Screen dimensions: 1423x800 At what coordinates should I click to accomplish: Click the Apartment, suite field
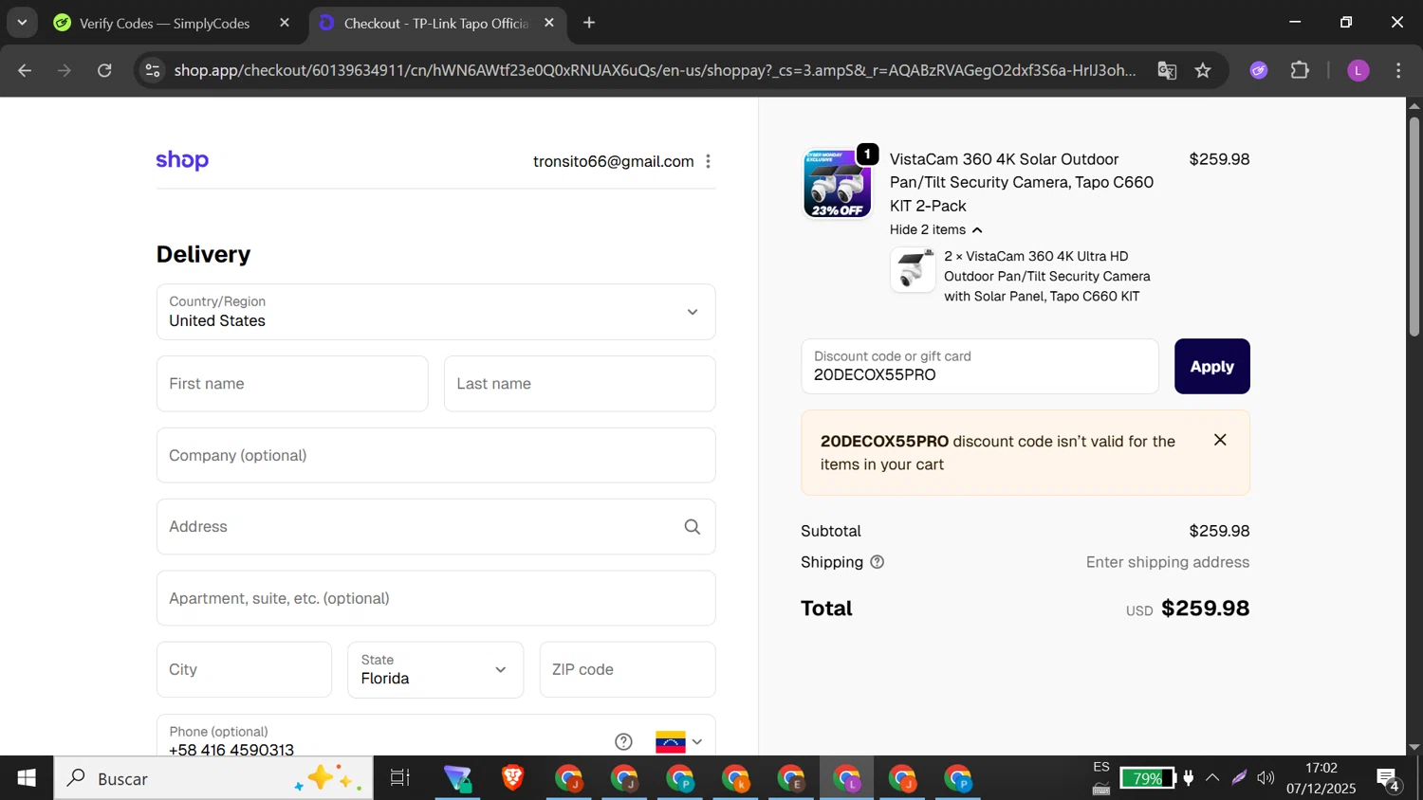tap(435, 598)
